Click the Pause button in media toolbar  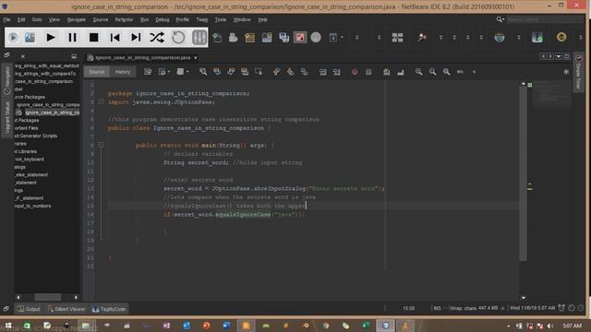[72, 37]
